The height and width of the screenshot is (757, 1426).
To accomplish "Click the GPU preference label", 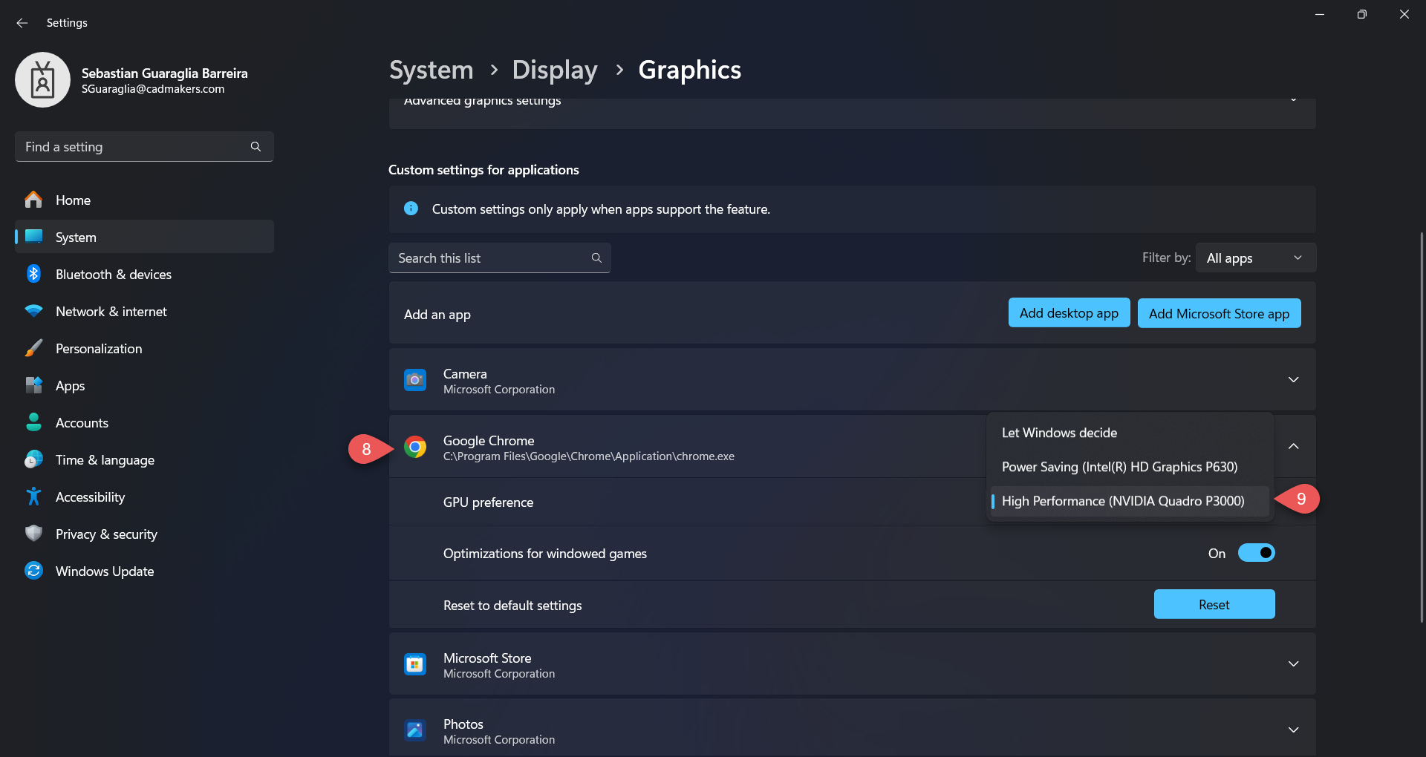I will click(488, 502).
